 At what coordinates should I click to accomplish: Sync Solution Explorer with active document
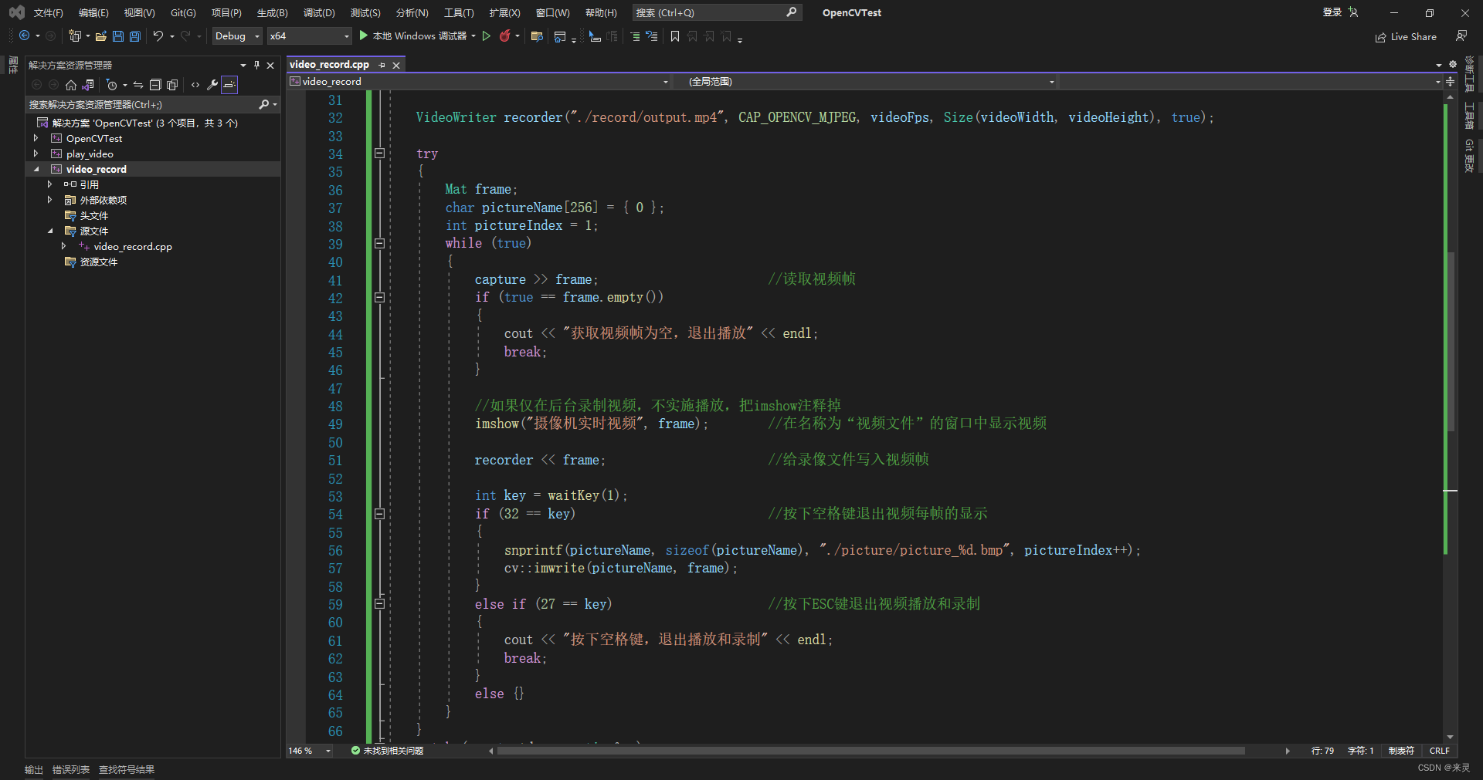point(138,85)
